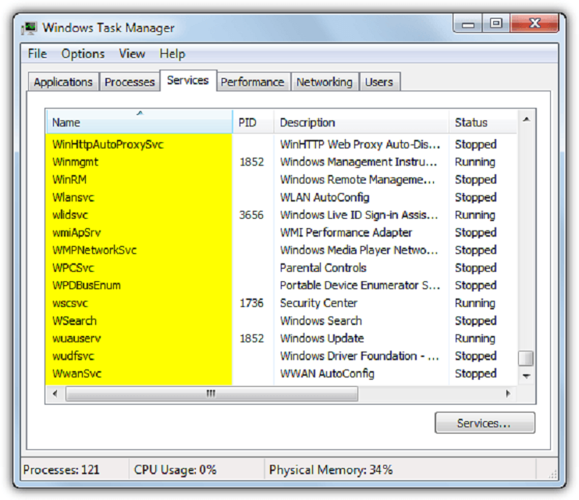This screenshot has width=579, height=500.
Task: Select the wudfsvc service
Action: (x=281, y=356)
